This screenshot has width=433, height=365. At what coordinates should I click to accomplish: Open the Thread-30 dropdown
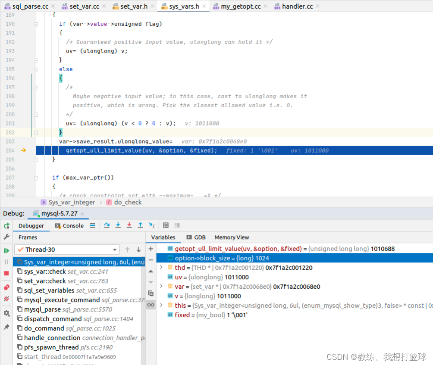(115, 249)
